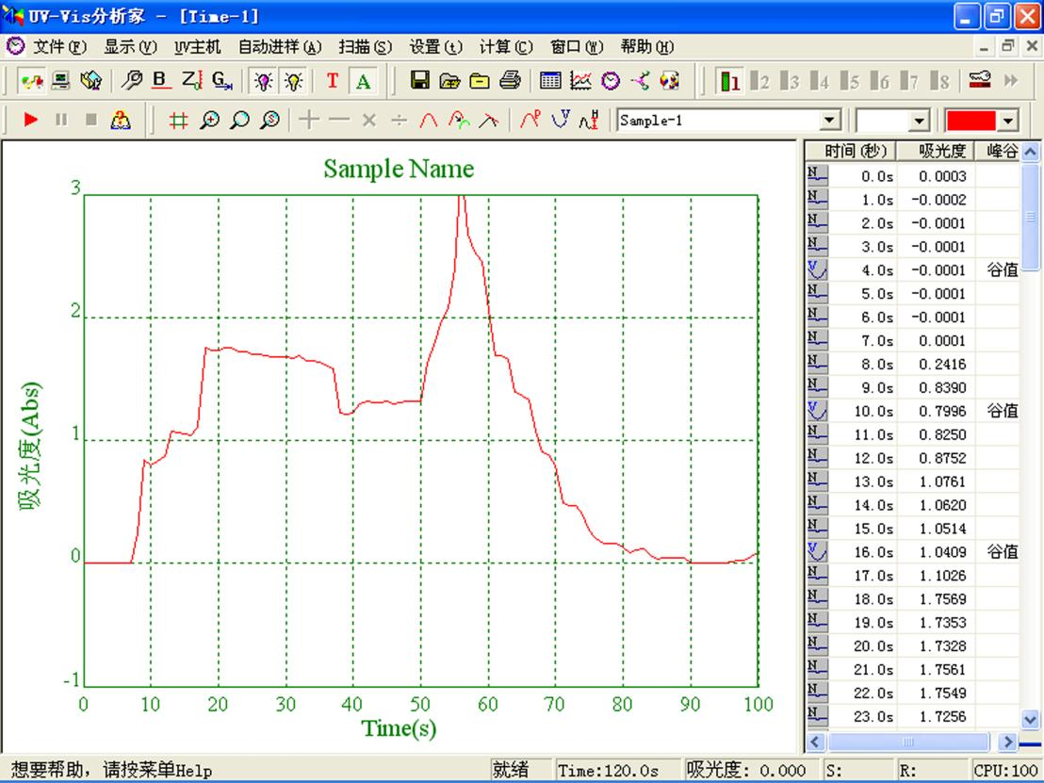
Task: Open the Sample-1 dropdown list
Action: click(829, 121)
